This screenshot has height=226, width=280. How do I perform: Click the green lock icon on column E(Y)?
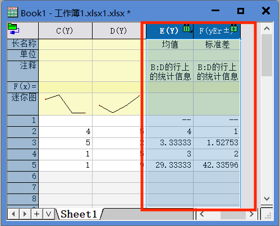[x=187, y=28]
